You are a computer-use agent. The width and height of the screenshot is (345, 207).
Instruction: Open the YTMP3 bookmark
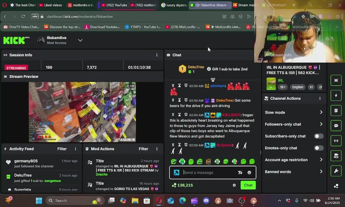click(143, 27)
